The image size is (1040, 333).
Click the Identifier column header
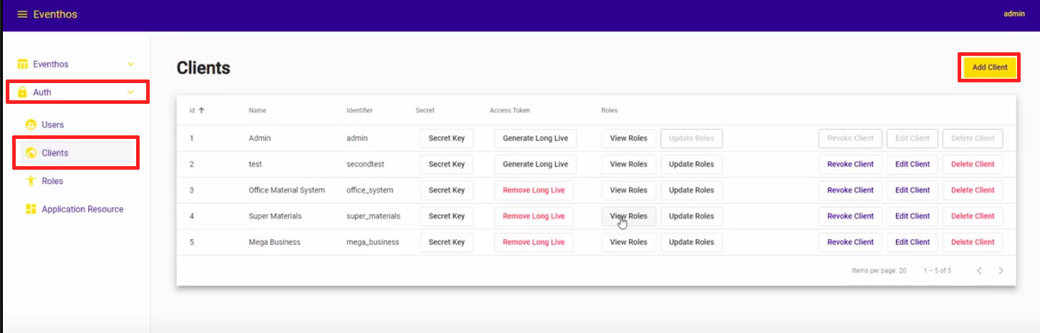pos(360,110)
